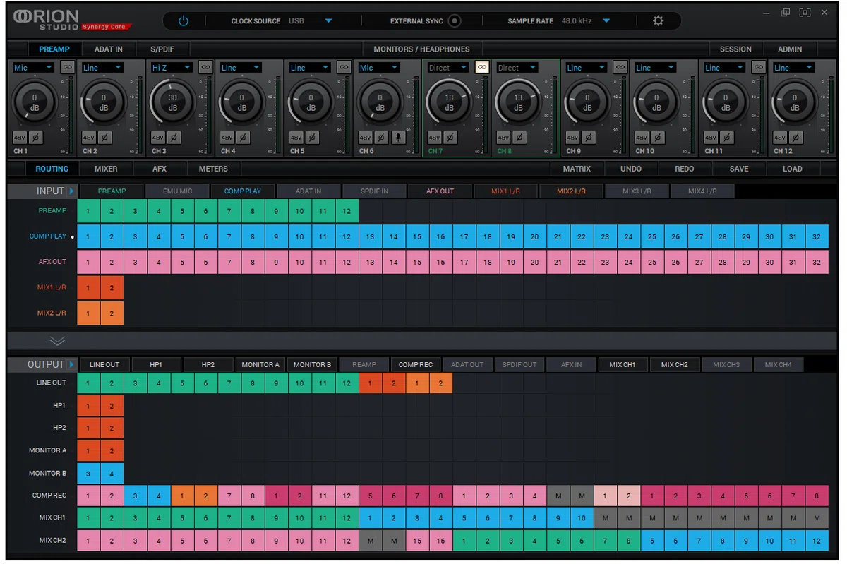This screenshot has width=847, height=564.
Task: Click the External Sync indicator button
Action: click(x=455, y=21)
